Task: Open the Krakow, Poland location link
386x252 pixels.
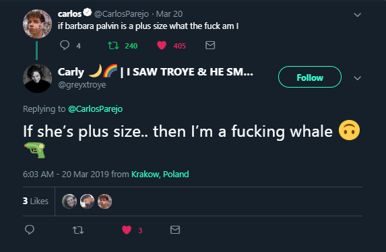Action: 160,174
